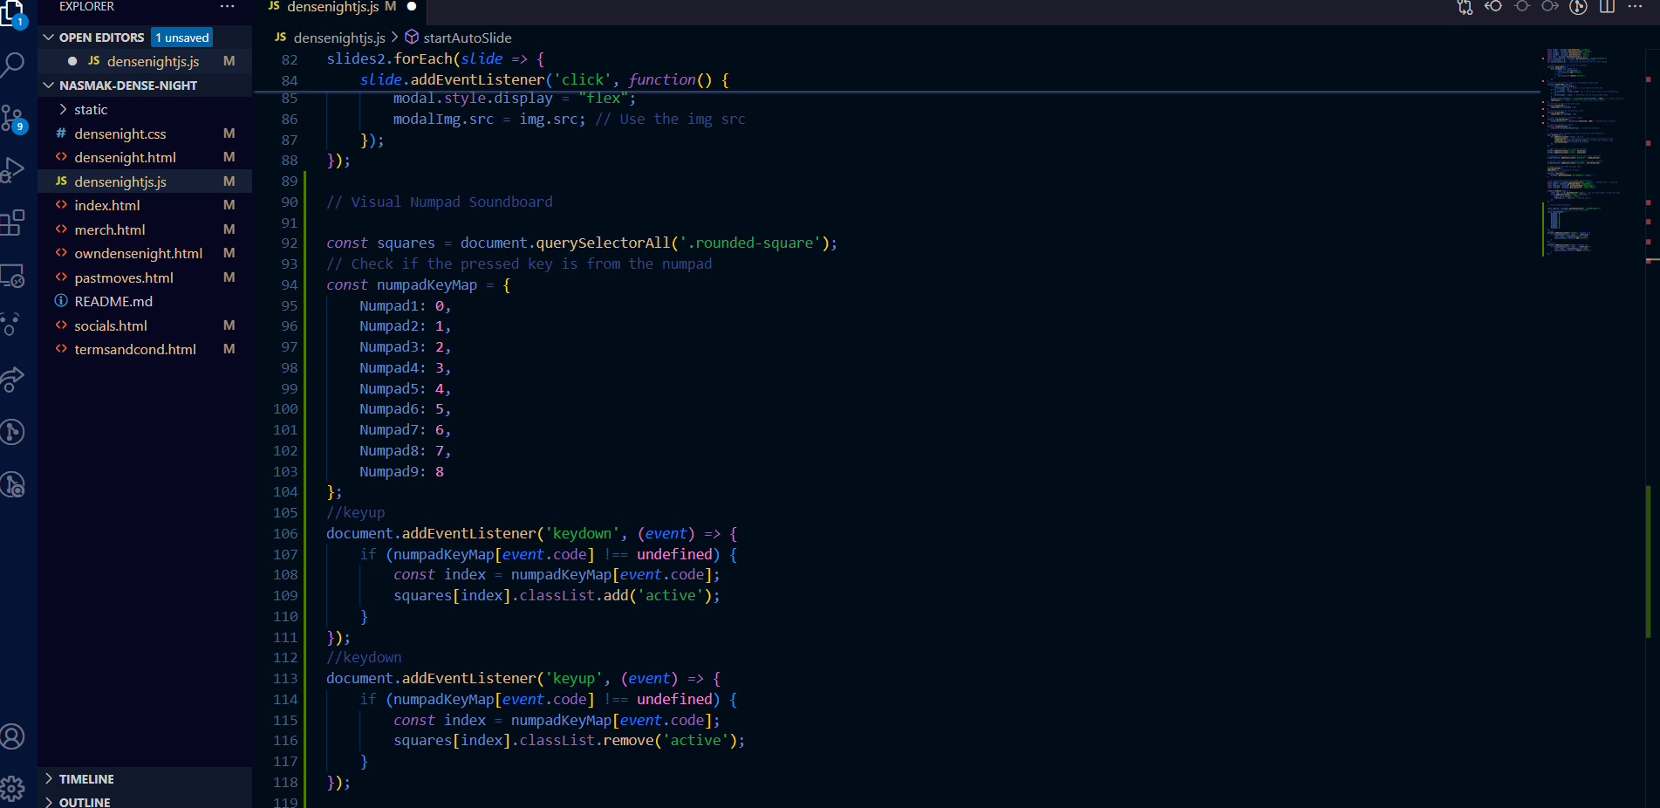Open the Remote Explorer view
The image size is (1660, 808).
13,276
